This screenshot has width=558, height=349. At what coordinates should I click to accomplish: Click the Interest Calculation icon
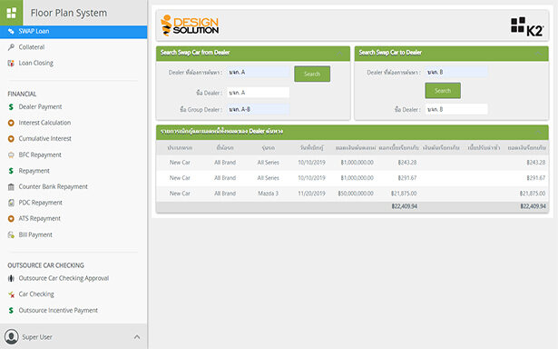[x=11, y=123]
